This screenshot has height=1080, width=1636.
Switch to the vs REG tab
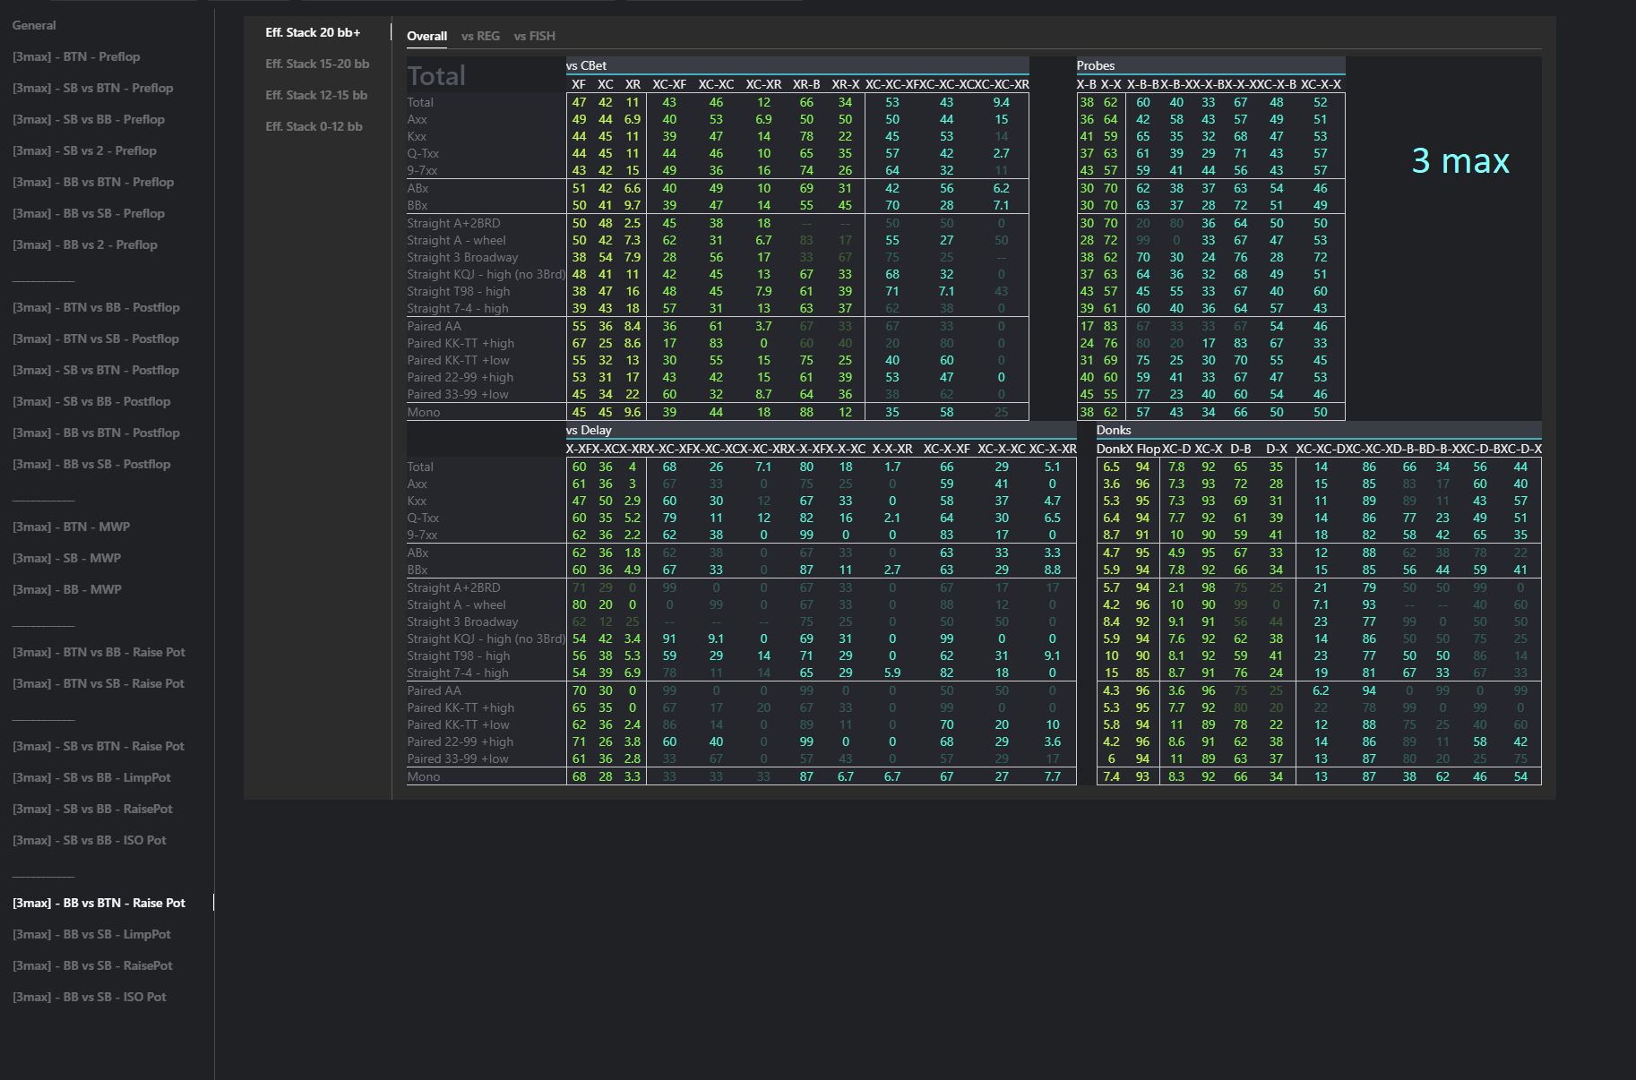[480, 36]
